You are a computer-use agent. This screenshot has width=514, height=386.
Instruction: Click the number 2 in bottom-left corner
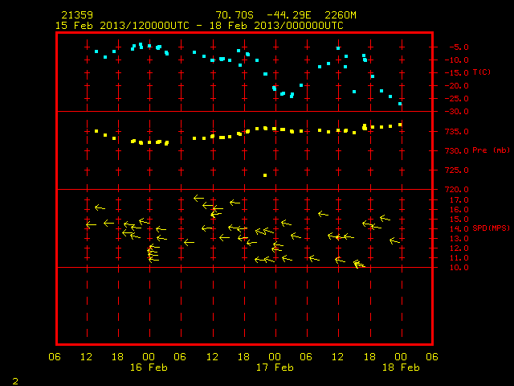(x=15, y=381)
